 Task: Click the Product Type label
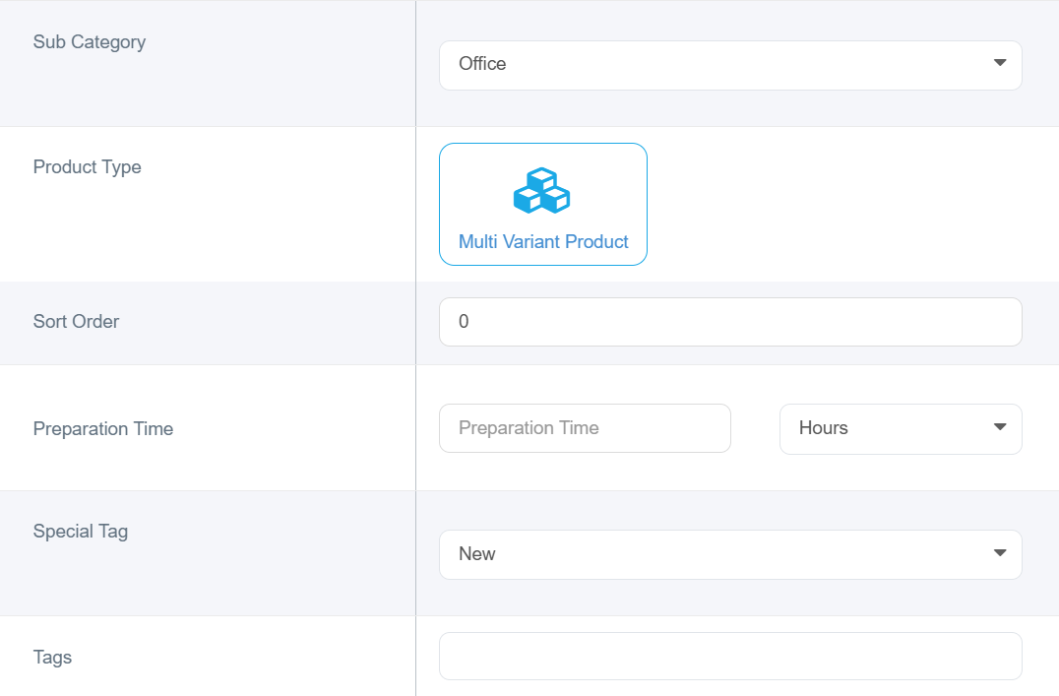(x=88, y=167)
